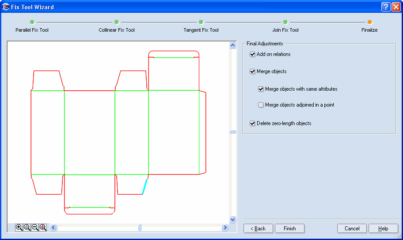Click the Parallel Fix Tool step dot
Image resolution: width=403 pixels, height=240 pixels.
(x=32, y=22)
